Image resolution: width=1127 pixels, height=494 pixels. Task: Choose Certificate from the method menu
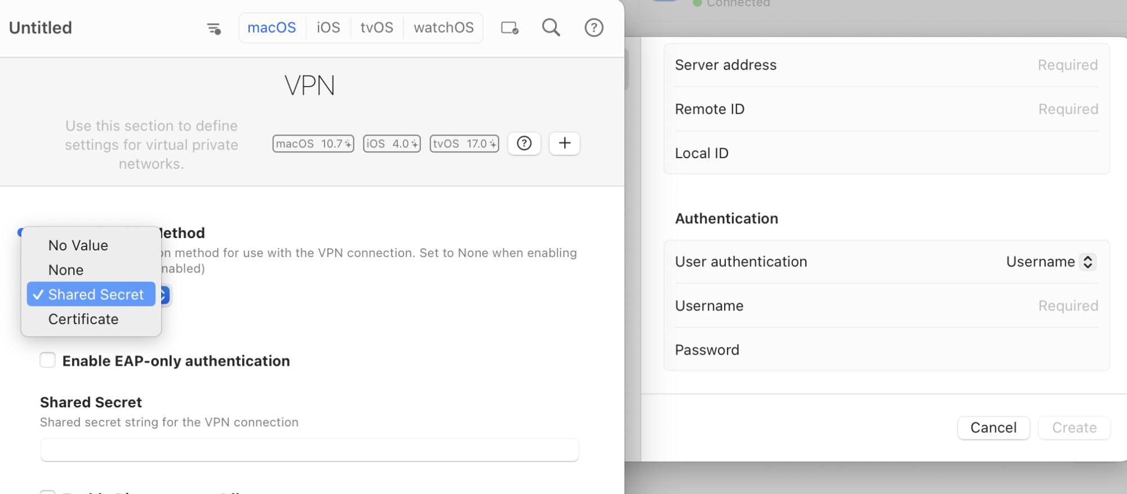tap(83, 319)
